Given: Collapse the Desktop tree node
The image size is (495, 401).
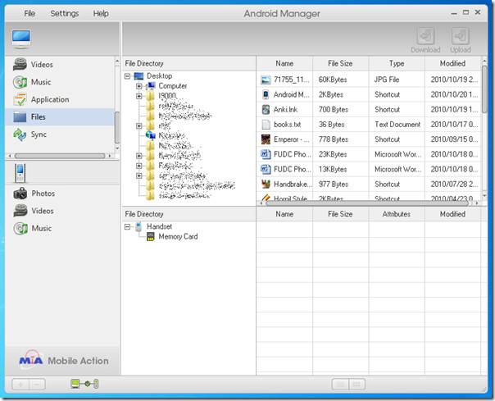Looking at the screenshot, I should 127,76.
